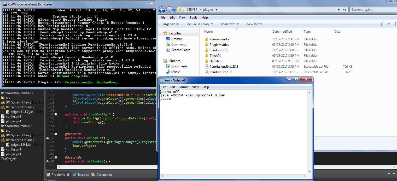Open the Organize dropdown
The image size is (397, 181).
click(x=171, y=24)
